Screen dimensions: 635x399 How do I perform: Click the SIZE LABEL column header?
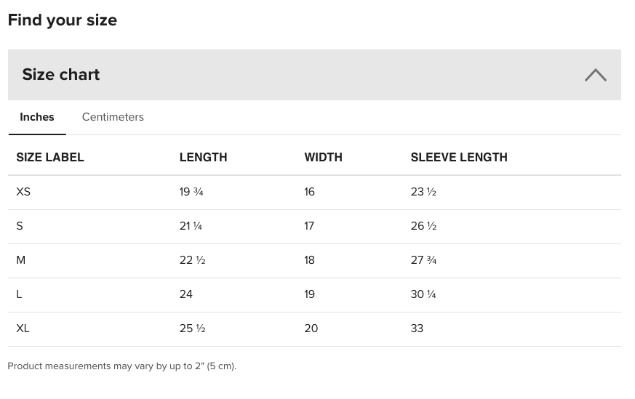(50, 157)
